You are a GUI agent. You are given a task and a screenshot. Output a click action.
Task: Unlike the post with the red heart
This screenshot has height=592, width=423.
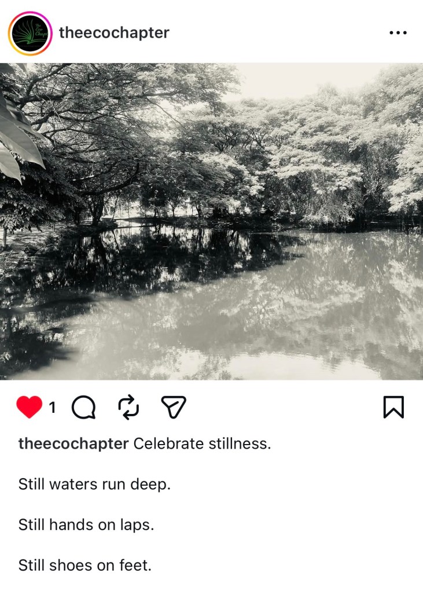(x=30, y=408)
